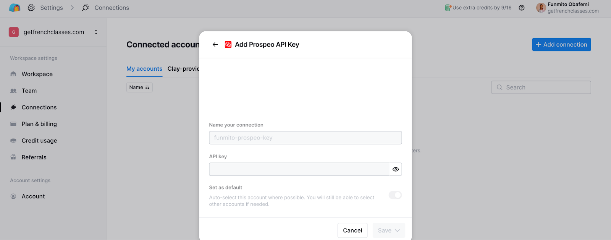The height and width of the screenshot is (240, 611).
Task: Toggle the Set as default switch
Action: point(395,195)
